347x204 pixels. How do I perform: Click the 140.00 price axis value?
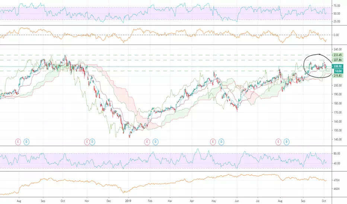click(x=337, y=139)
